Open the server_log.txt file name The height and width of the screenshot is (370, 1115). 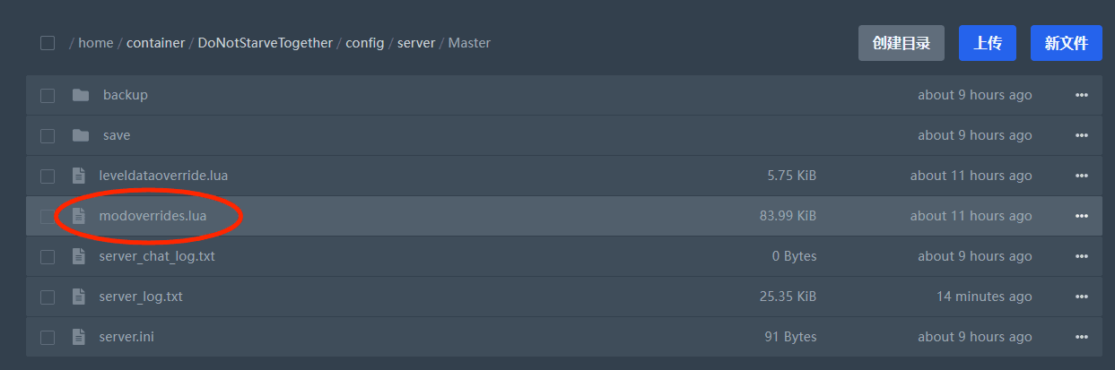(x=141, y=297)
